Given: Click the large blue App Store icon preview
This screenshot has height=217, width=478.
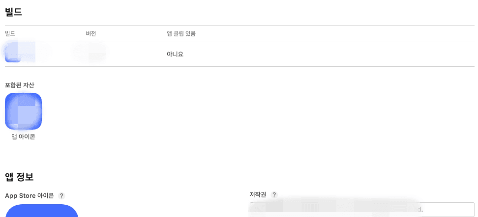Looking at the screenshot, I should [x=42, y=211].
